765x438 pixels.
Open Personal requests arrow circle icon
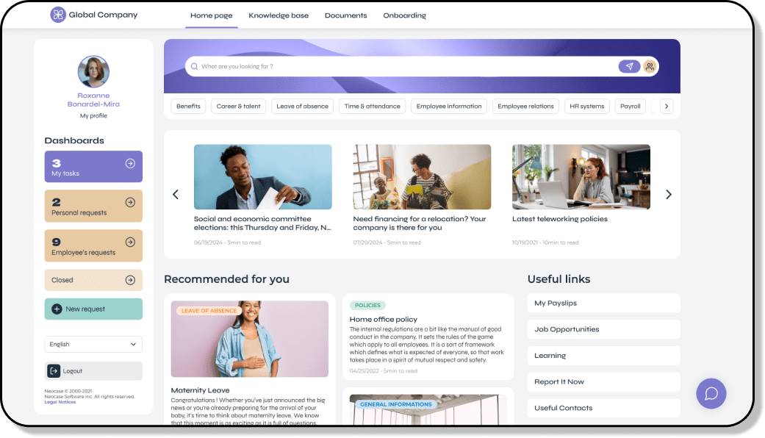tap(130, 202)
